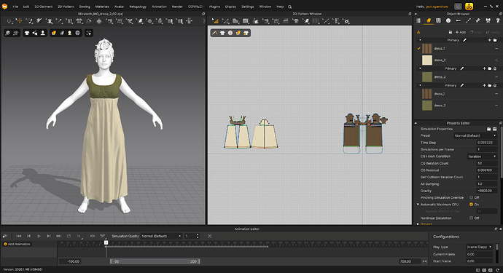
Task: Click the orange fabric texture surface icon in 3D viewport
Action: click(54, 33)
